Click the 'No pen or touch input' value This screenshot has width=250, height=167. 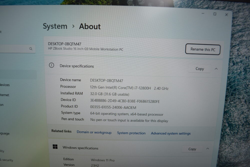129,120
